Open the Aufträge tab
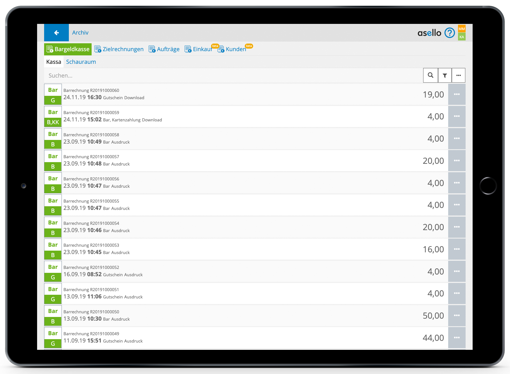This screenshot has width=510, height=374. pos(164,49)
